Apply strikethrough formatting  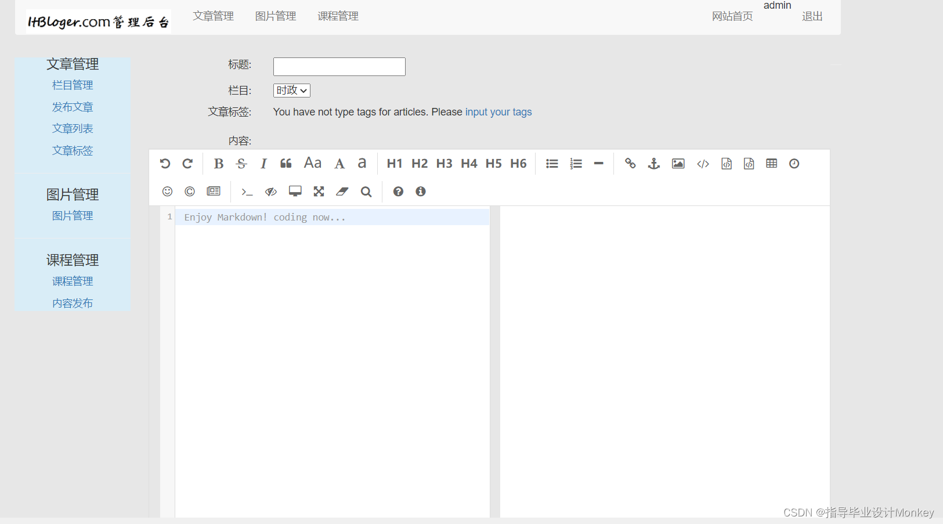click(x=241, y=164)
